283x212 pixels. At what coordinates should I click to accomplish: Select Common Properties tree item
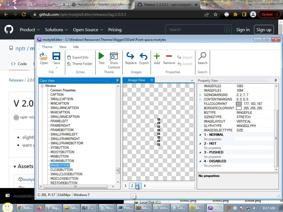(x=63, y=90)
